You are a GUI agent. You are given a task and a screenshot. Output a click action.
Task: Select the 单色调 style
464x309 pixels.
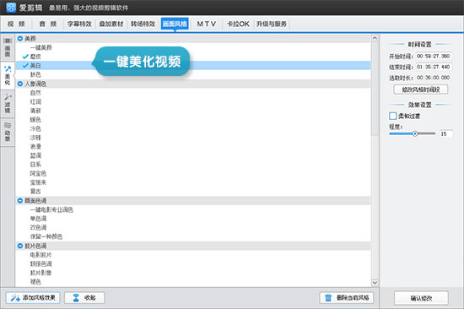[x=38, y=219]
